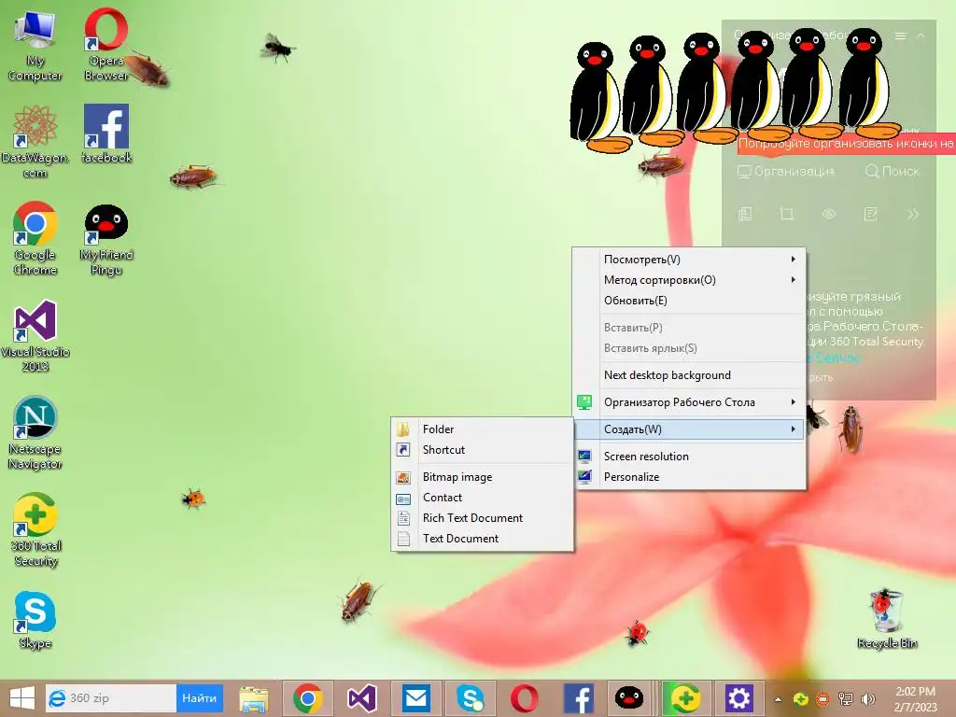The image size is (956, 717).
Task: Click the 360 security tray icon
Action: [801, 699]
